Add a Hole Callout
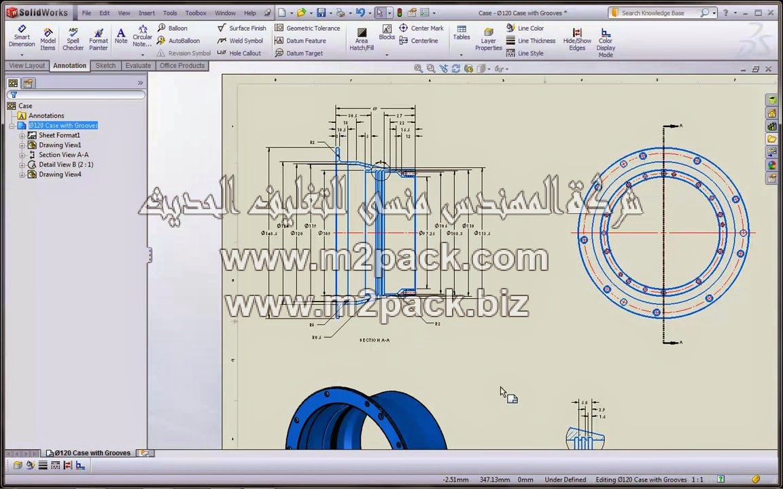Screen dimensions: 783x489 tap(239, 53)
